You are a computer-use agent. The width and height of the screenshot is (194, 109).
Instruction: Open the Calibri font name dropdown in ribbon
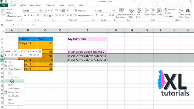point(39,11)
